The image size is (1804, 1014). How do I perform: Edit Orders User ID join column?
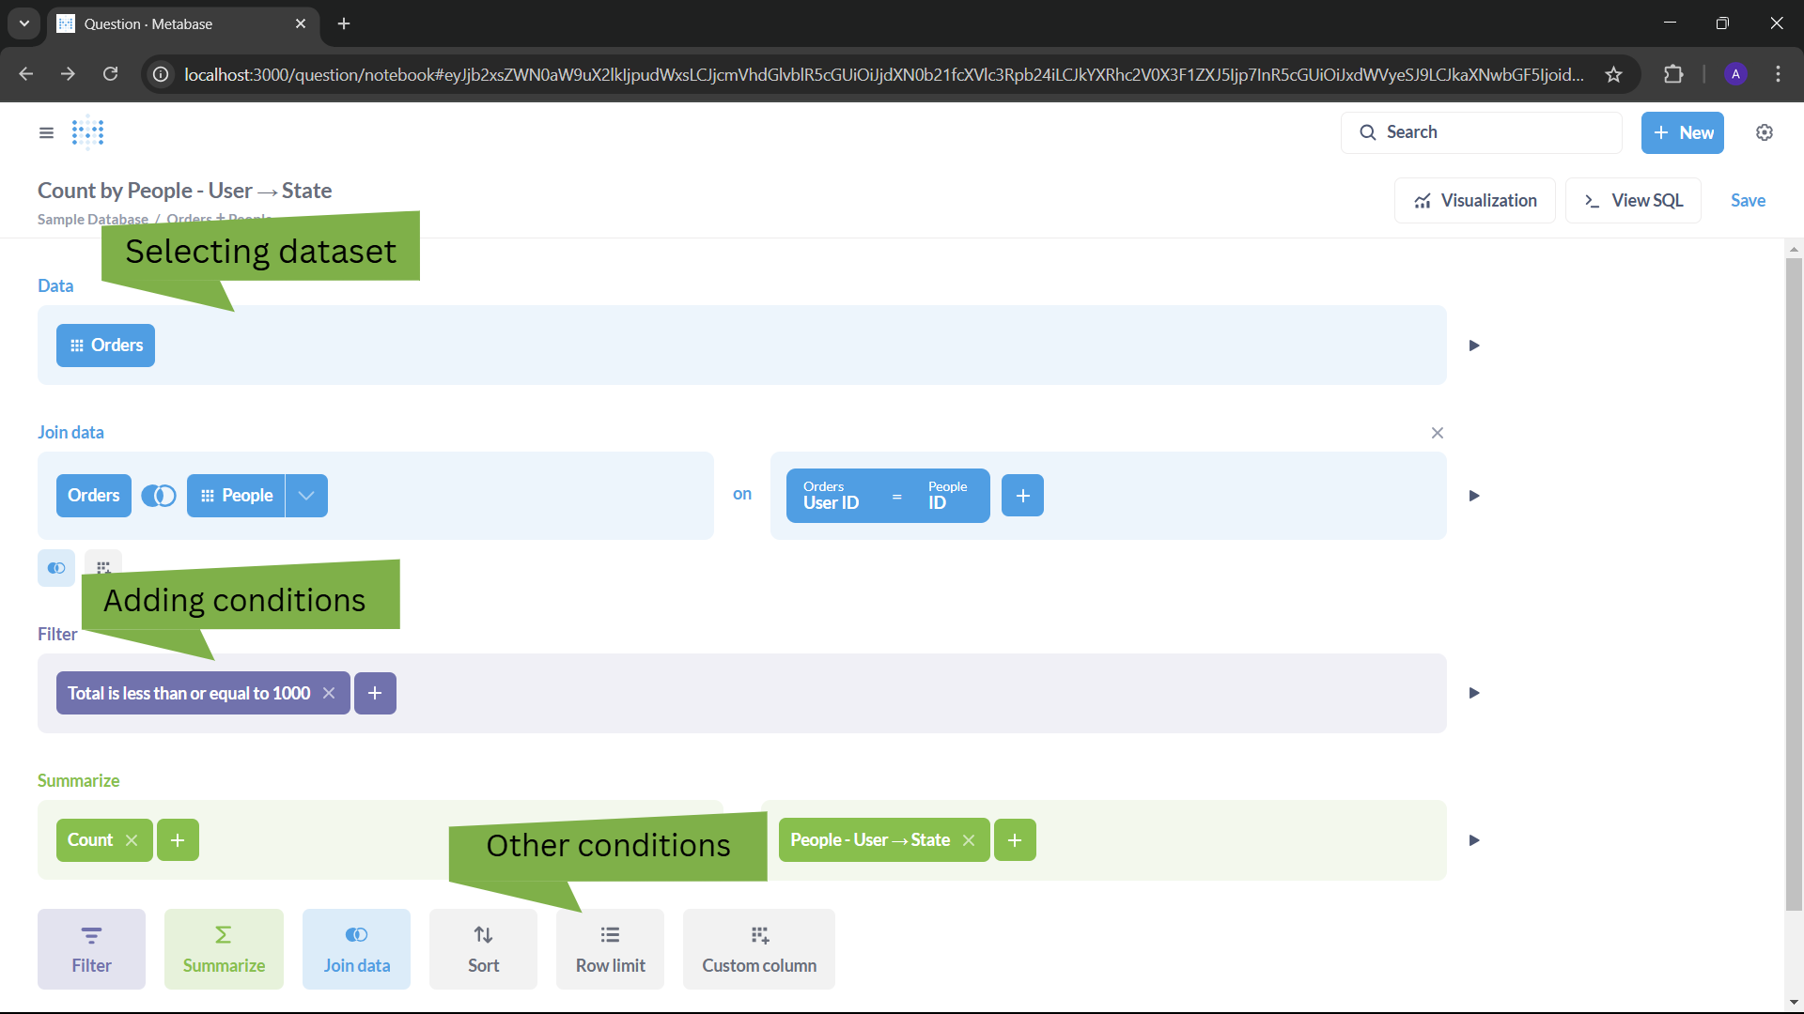832,496
